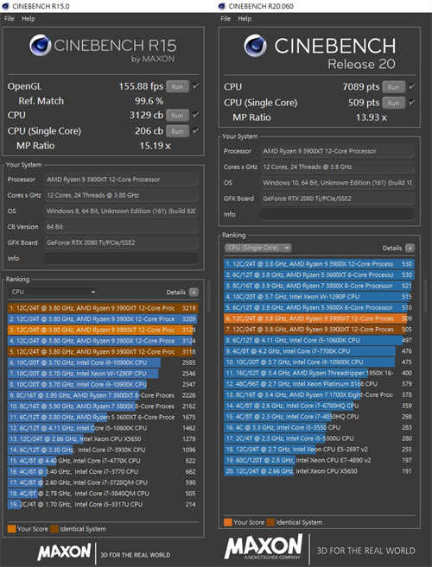
Task: Select R15 rank 2 Ryzen 9 3900X 3209
Action: pyautogui.click(x=103, y=319)
